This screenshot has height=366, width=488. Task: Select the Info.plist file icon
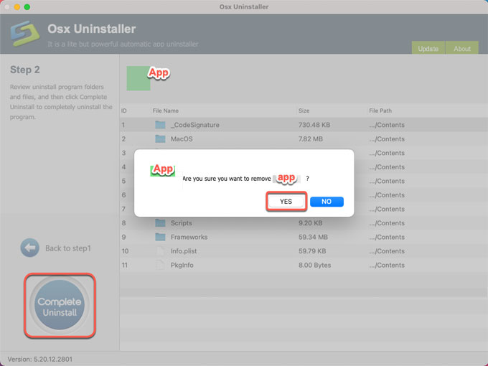[x=160, y=251]
